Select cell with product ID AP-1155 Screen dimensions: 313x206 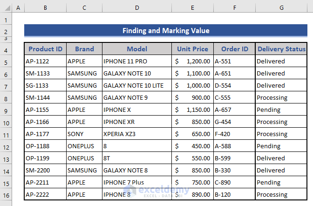[x=45, y=110]
